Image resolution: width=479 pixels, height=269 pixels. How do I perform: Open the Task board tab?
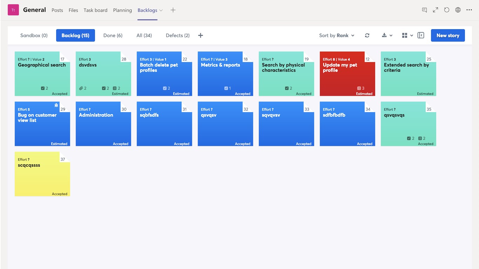click(95, 10)
